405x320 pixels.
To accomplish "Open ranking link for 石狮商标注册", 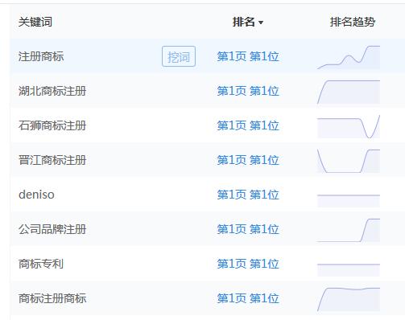I will click(248, 125).
